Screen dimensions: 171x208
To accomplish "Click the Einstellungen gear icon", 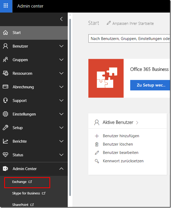I will pos(5,114).
